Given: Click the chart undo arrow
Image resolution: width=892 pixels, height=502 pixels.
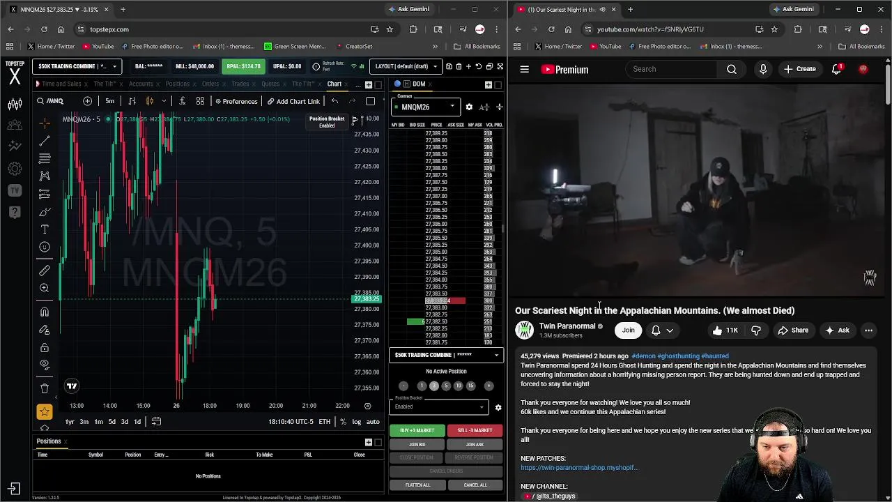Looking at the screenshot, I should click(x=334, y=101).
